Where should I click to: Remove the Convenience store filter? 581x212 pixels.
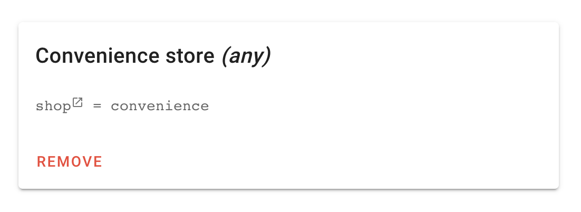pyautogui.click(x=69, y=161)
